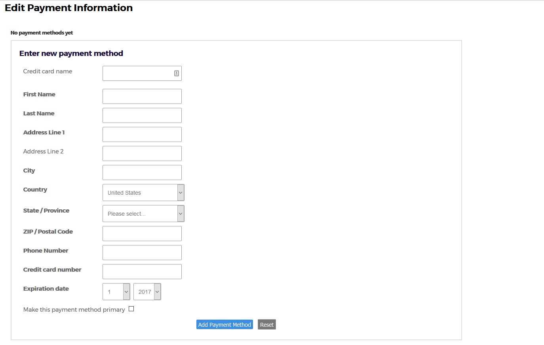Focus the Credit card name field
The image size is (544, 345).
coord(137,73)
